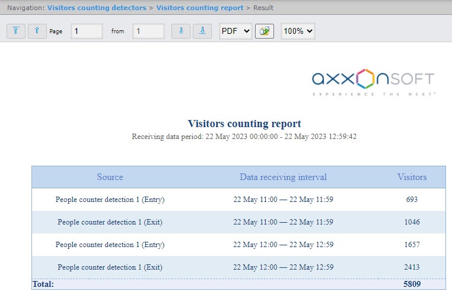Image resolution: width=452 pixels, height=297 pixels.
Task: Jump to the last report page
Action: point(202,31)
